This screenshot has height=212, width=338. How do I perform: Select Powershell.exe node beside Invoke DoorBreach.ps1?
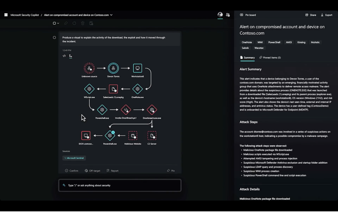click(x=102, y=110)
